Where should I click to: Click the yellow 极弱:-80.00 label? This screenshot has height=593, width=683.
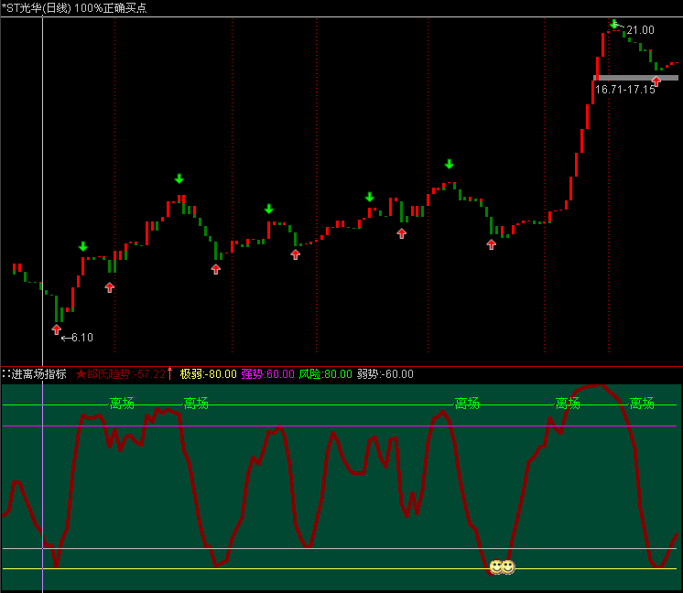[x=208, y=374]
